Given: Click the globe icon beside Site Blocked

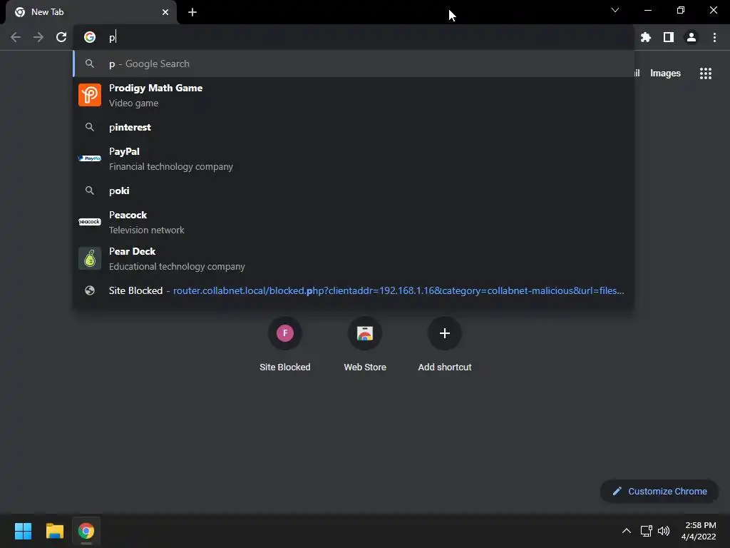Looking at the screenshot, I should (x=90, y=291).
